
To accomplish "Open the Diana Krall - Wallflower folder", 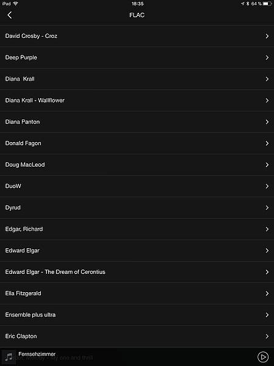I will 137,101.
